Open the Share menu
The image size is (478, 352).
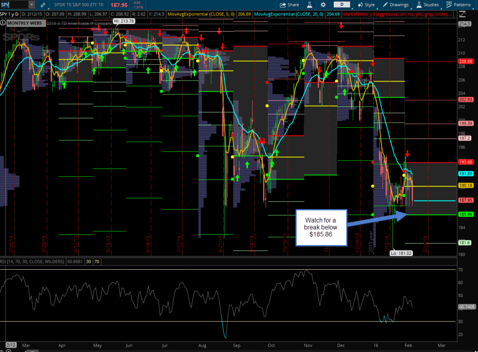[x=289, y=5]
